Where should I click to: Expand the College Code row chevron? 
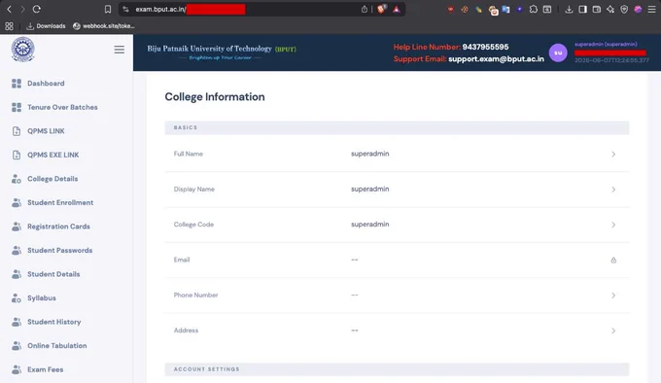coord(613,225)
